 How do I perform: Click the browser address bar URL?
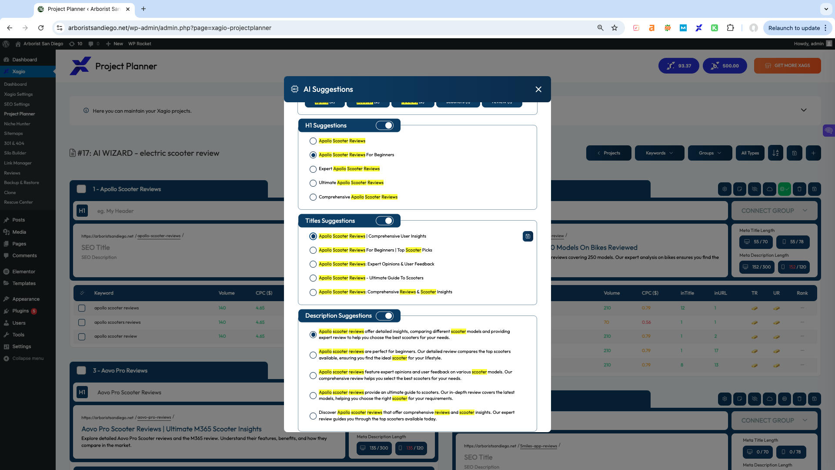[170, 28]
